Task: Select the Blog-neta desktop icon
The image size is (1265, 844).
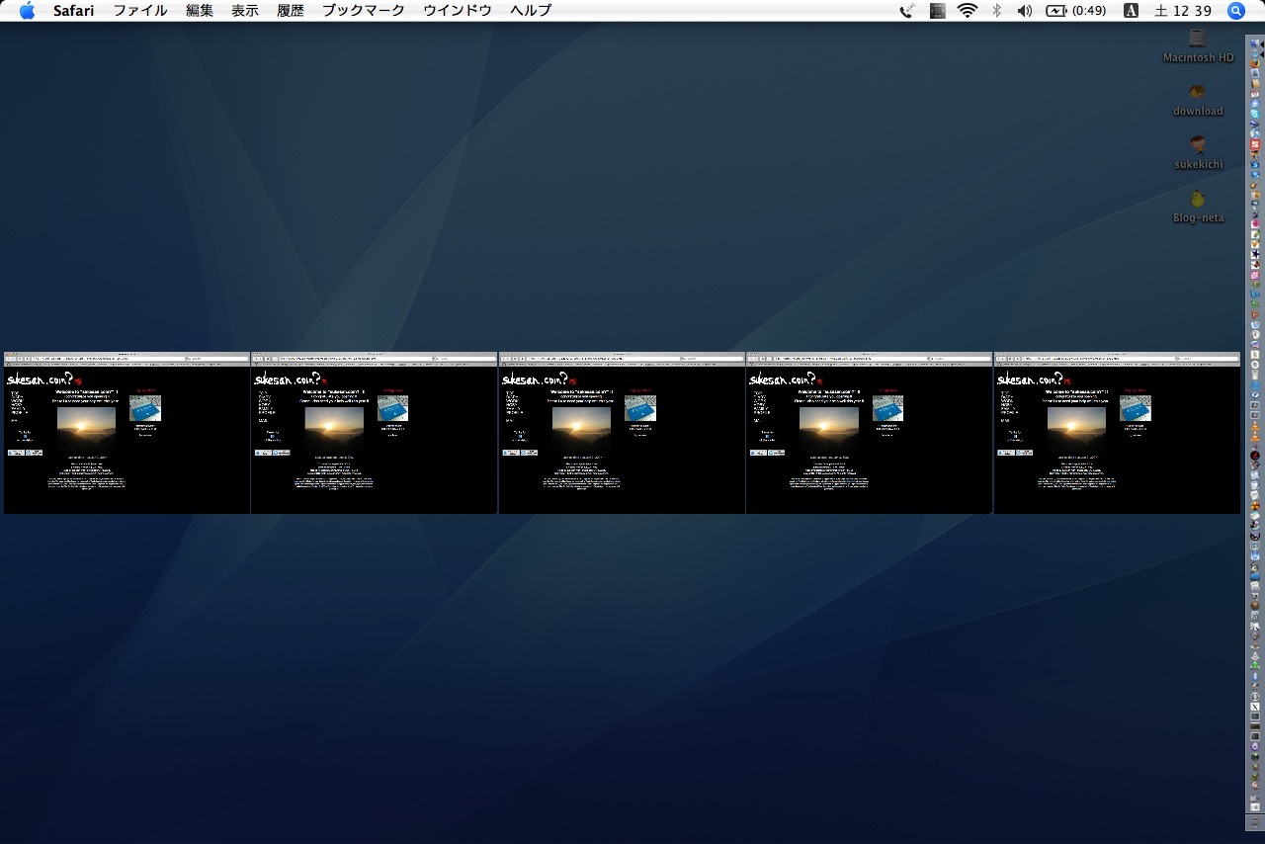Action: click(x=1198, y=206)
